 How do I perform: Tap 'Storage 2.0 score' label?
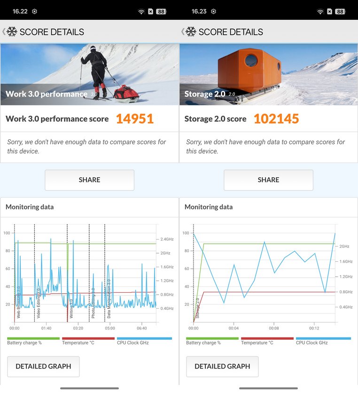coord(215,119)
